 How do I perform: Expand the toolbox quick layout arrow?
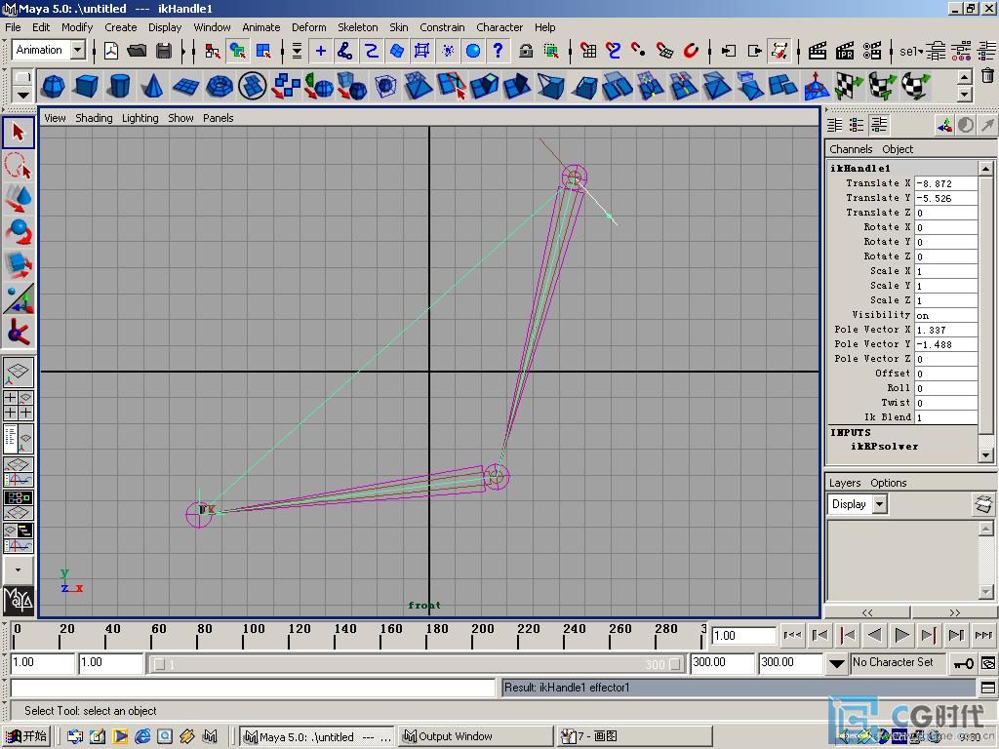19,570
